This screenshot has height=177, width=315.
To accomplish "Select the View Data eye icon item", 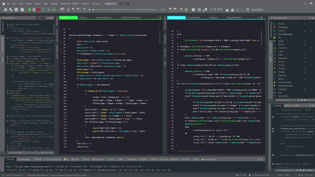I will [275, 48].
